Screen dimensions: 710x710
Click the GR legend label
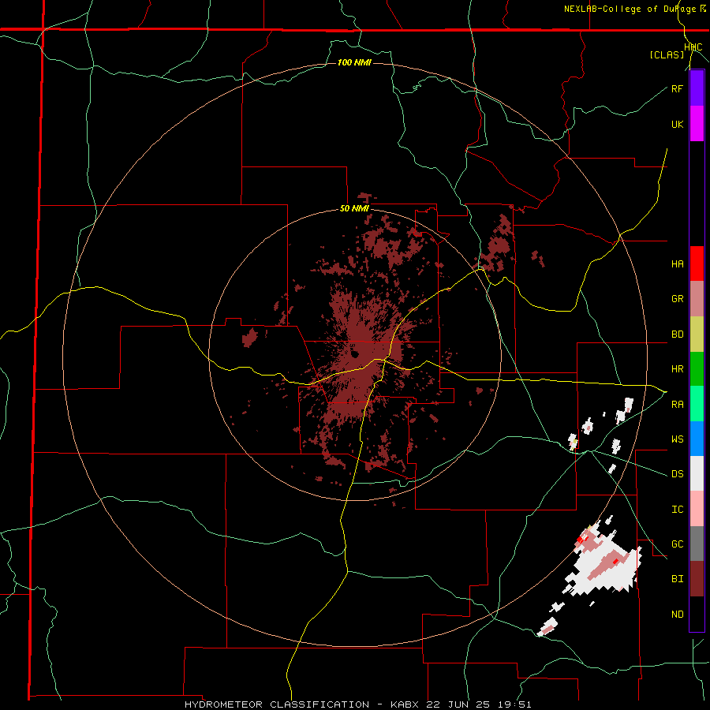[x=677, y=299]
